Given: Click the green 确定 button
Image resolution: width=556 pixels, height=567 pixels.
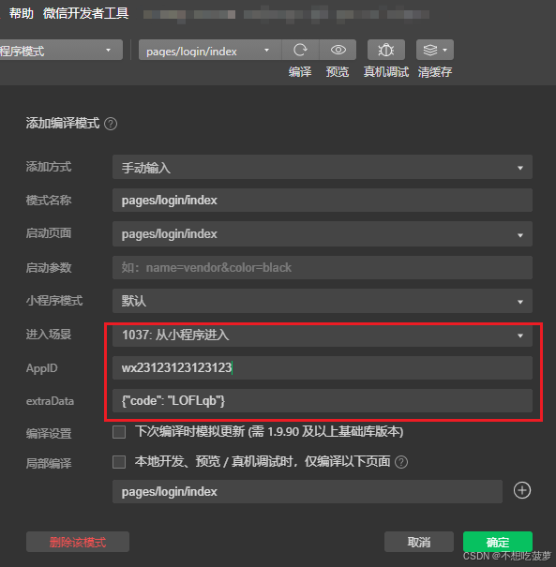Looking at the screenshot, I should [x=498, y=542].
